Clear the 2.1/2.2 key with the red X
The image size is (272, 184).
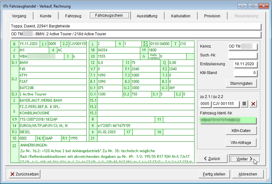[253, 104]
